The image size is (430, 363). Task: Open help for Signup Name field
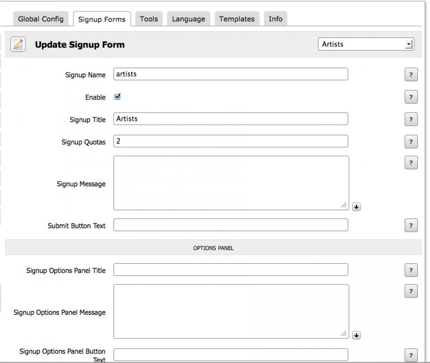click(411, 75)
